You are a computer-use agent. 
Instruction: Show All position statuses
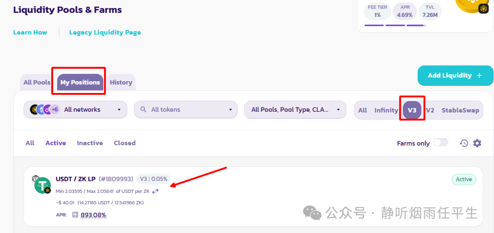(30, 143)
